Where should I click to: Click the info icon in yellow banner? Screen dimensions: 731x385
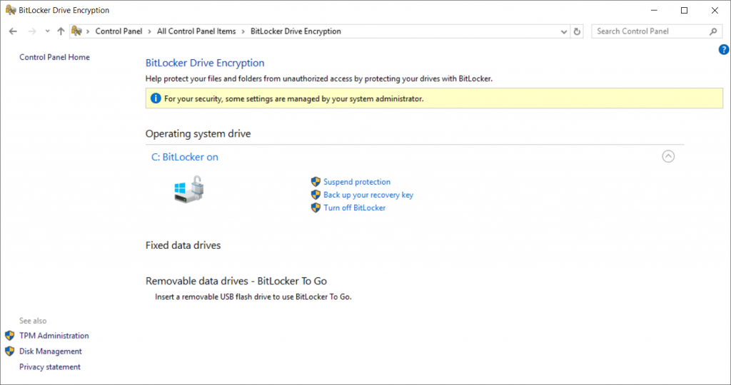(156, 98)
